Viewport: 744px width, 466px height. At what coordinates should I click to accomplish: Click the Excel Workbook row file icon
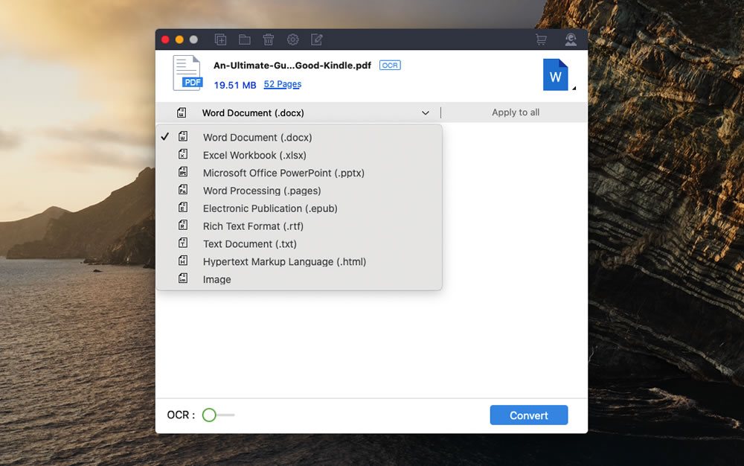pyautogui.click(x=183, y=154)
